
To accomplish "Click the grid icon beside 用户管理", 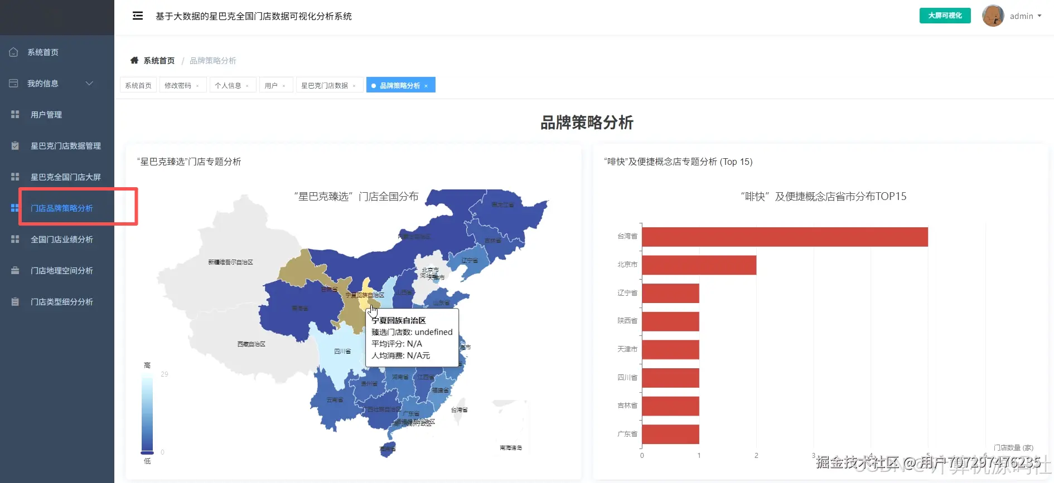I will coord(15,114).
